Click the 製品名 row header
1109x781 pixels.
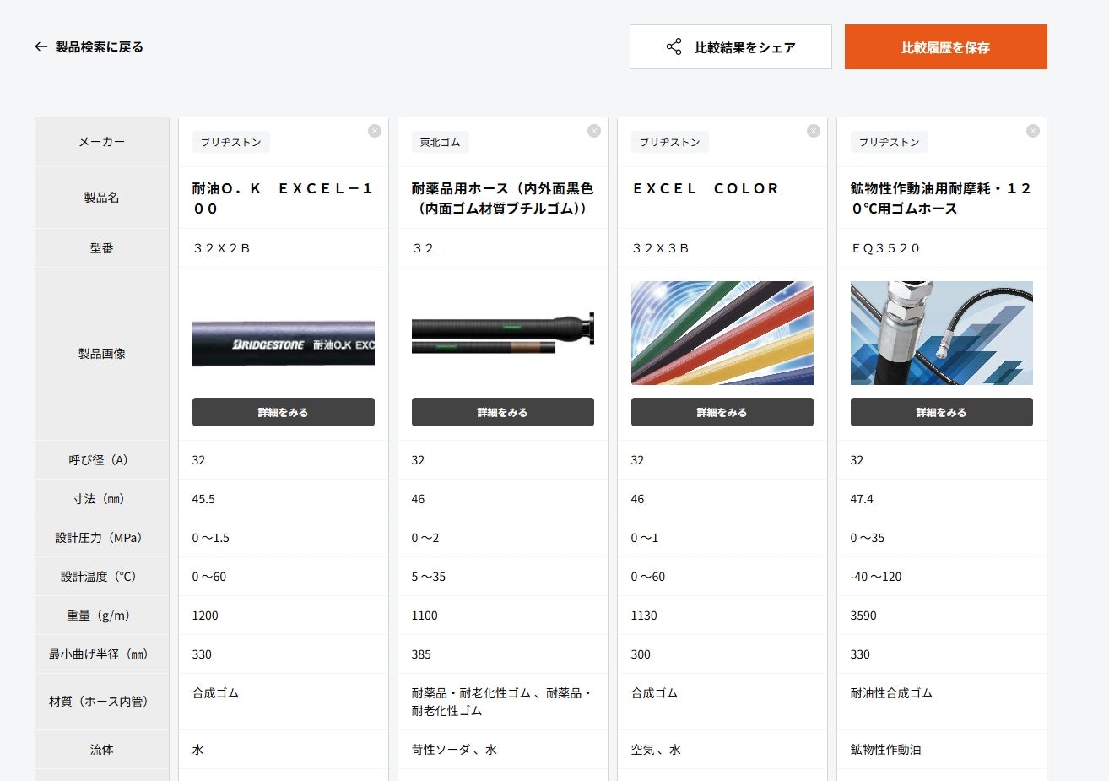pyautogui.click(x=102, y=198)
